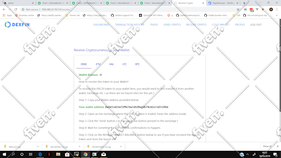Viewport: 281px width, 158px height.
Task: Click the Not secure site info icon
Action: (23, 9)
